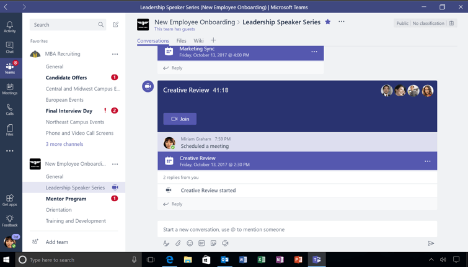Open File Explorer from the taskbar
The width and height of the screenshot is (468, 267).
click(188, 260)
